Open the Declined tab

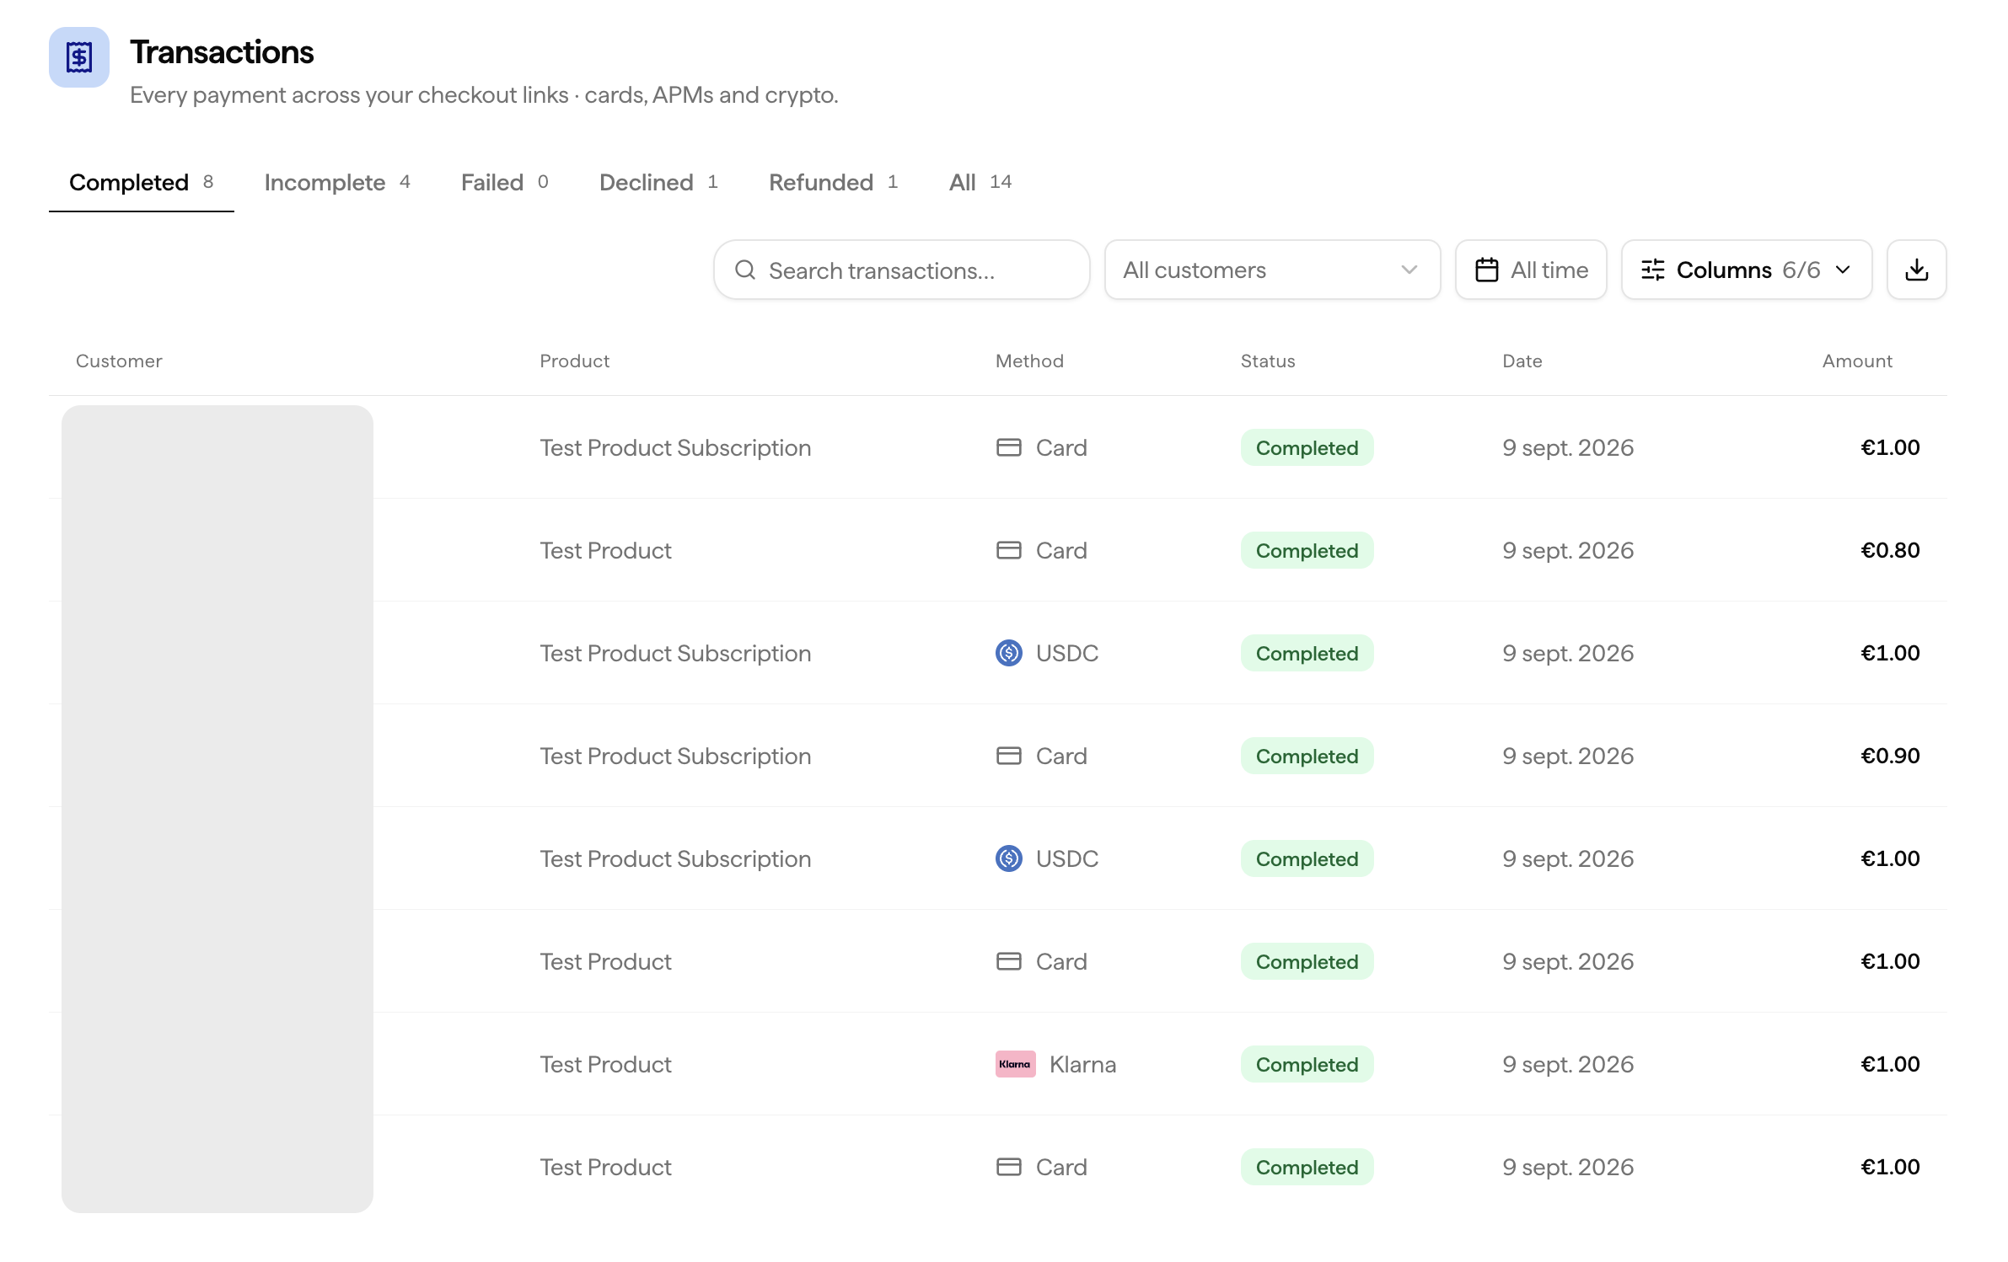[x=658, y=182]
